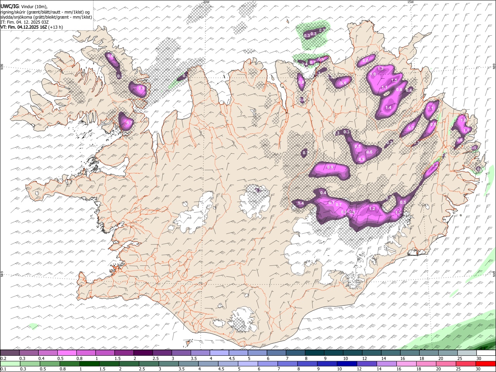
Task: Select the lower legend swatch starting at 0.5
Action: tap(50, 364)
